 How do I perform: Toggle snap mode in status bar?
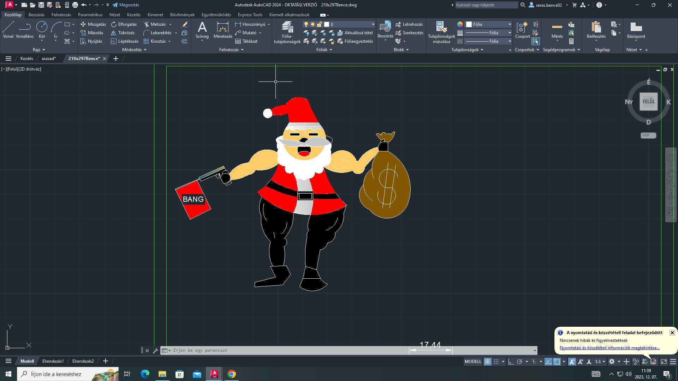[x=496, y=362]
